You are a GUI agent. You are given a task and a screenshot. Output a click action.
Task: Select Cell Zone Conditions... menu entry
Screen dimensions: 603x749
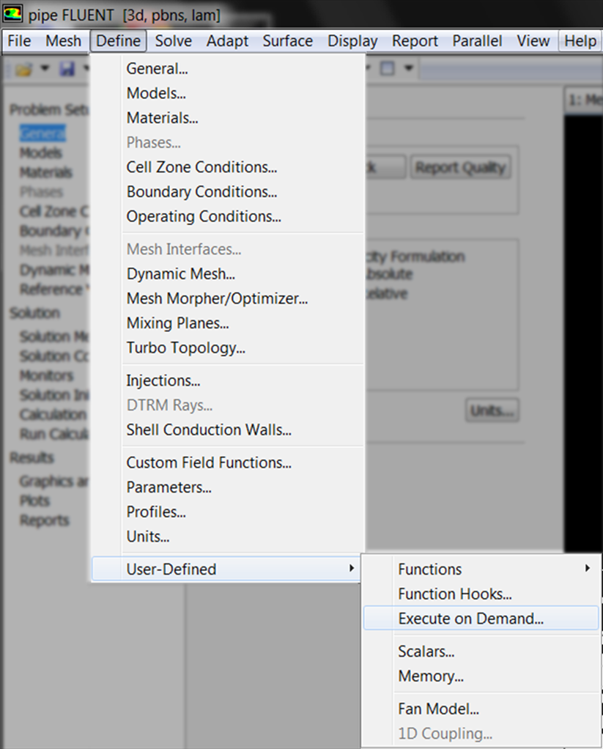227,167
